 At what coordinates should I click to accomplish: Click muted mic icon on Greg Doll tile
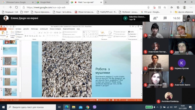click(x=172, y=52)
